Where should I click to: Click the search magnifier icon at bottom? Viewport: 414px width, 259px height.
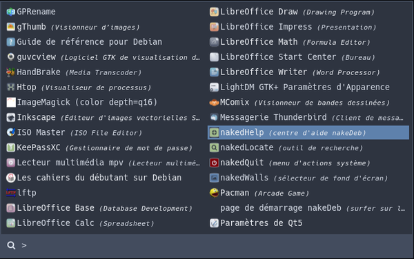11,245
